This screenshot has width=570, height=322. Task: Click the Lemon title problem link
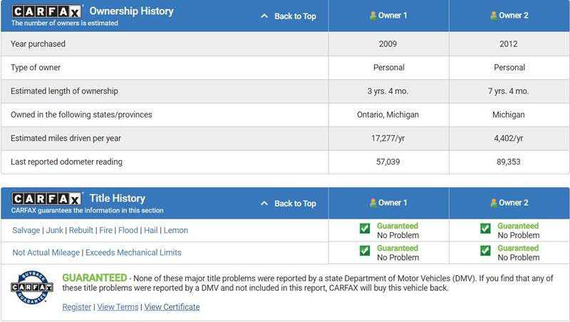[x=176, y=231]
